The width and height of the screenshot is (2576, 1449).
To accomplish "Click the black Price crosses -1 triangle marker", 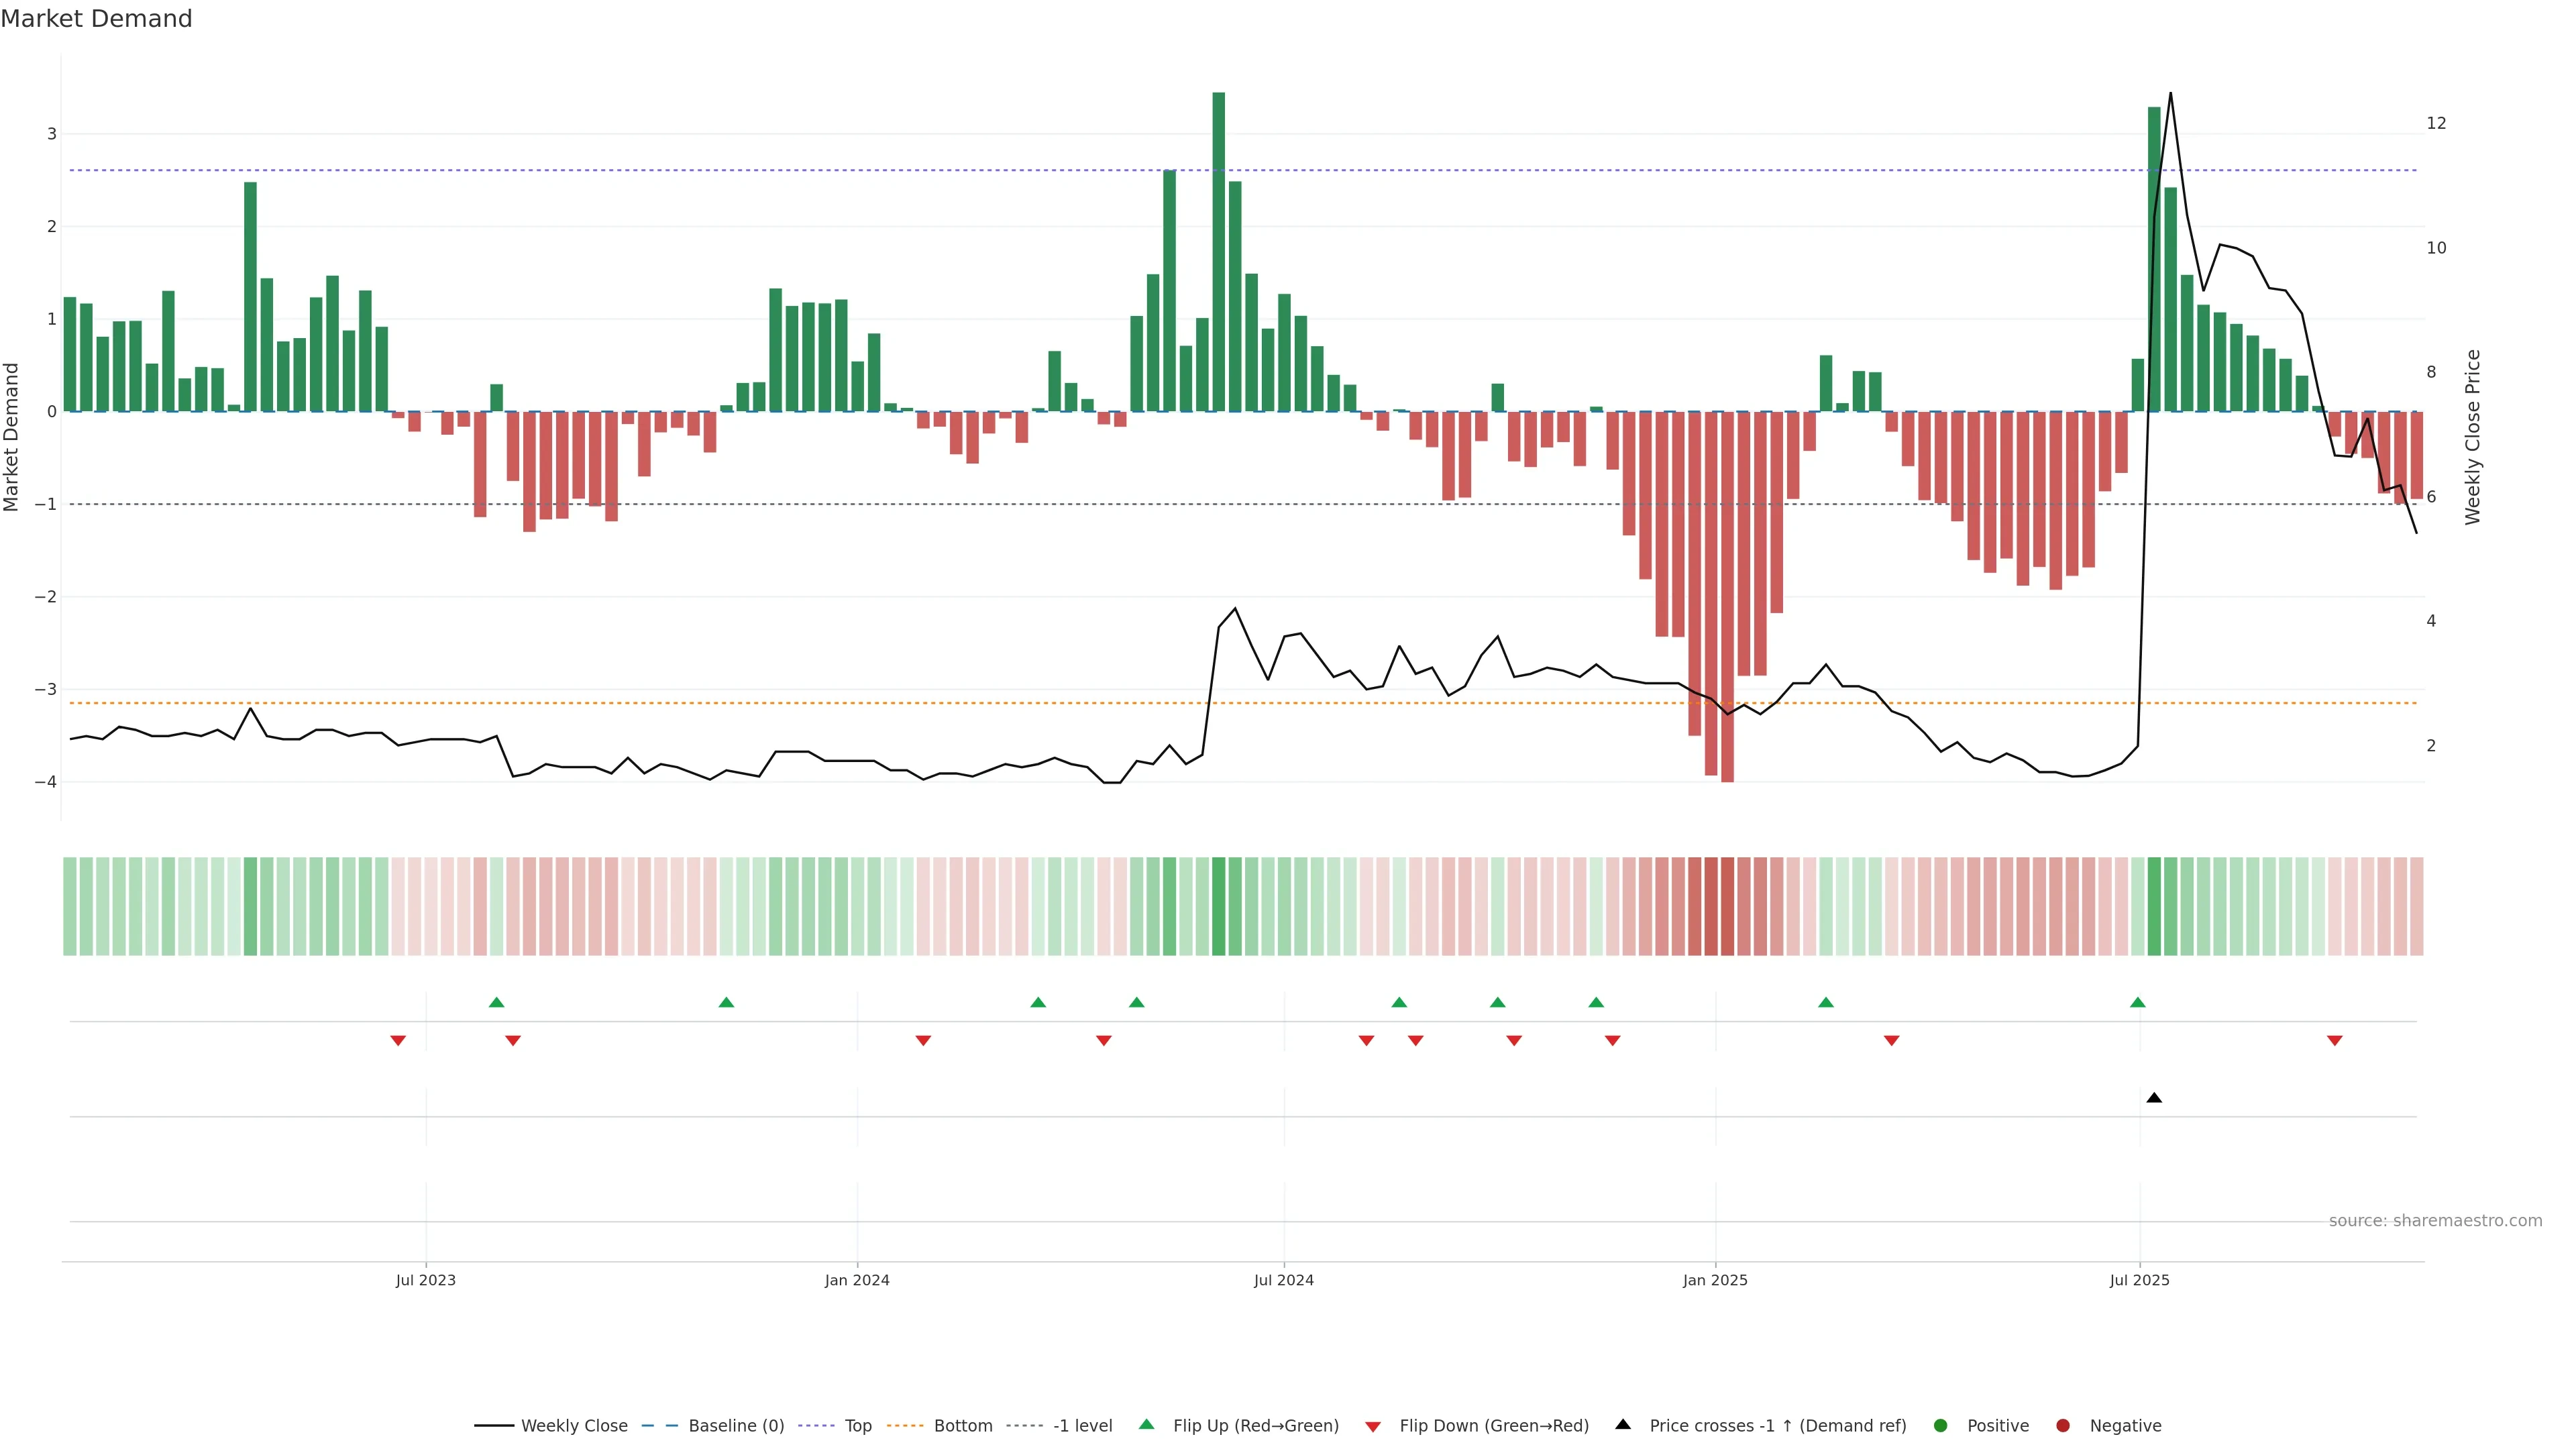I will pyautogui.click(x=2154, y=1098).
